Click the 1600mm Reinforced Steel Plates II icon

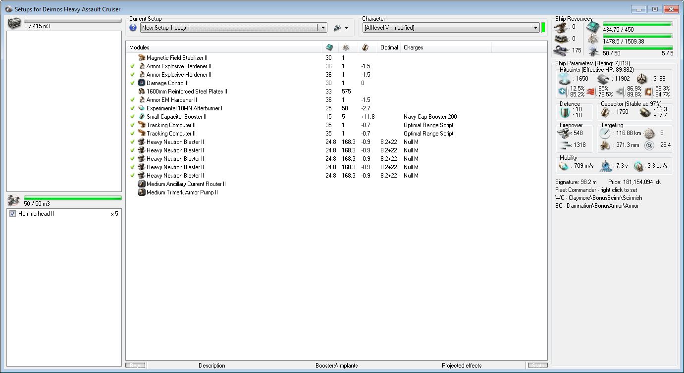(x=141, y=92)
